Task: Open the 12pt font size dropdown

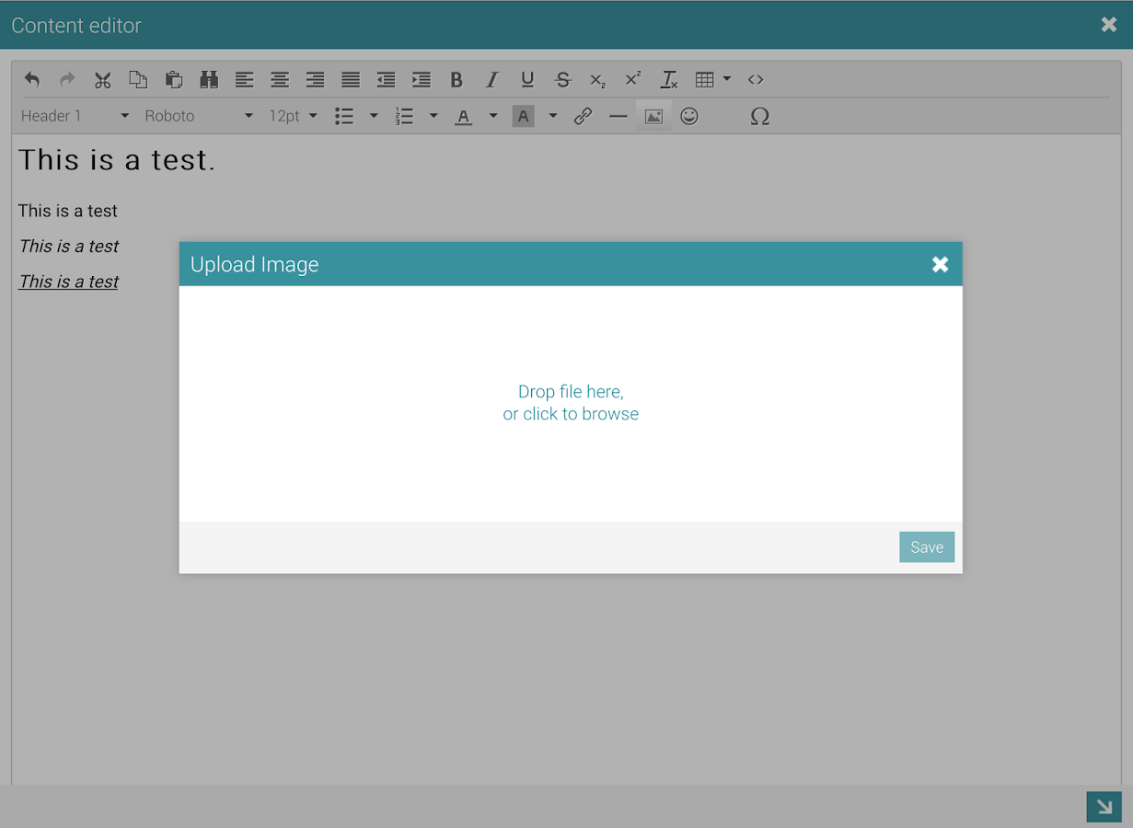Action: click(293, 116)
